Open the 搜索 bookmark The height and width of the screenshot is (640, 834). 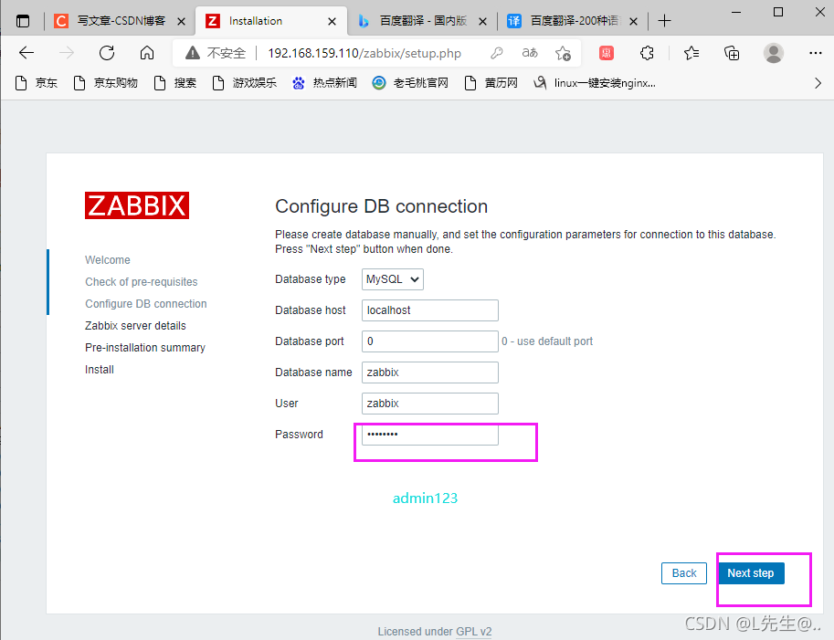pos(175,83)
